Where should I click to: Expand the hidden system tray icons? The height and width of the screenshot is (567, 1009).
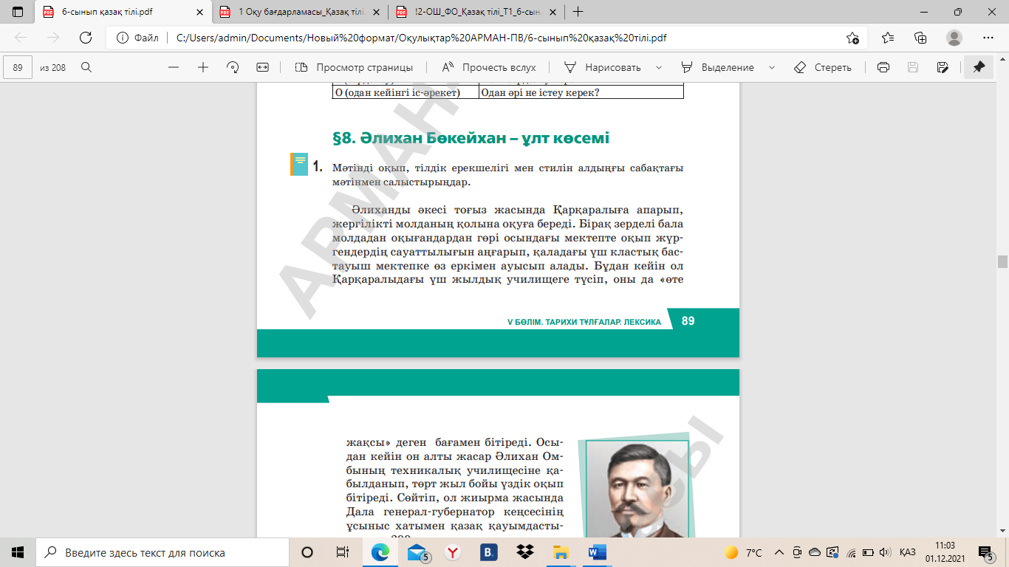point(779,552)
